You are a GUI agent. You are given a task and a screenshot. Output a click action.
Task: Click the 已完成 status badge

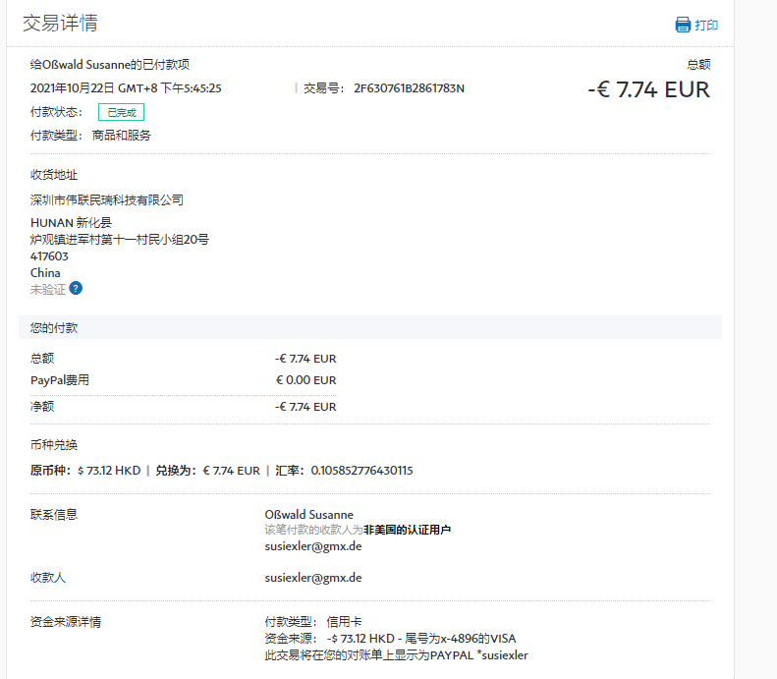pyautogui.click(x=121, y=112)
